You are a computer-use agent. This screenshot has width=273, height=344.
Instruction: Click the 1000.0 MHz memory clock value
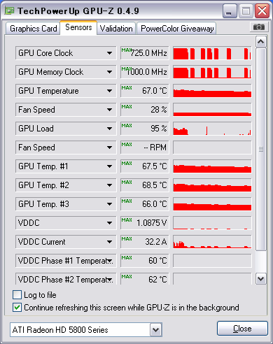[145, 72]
